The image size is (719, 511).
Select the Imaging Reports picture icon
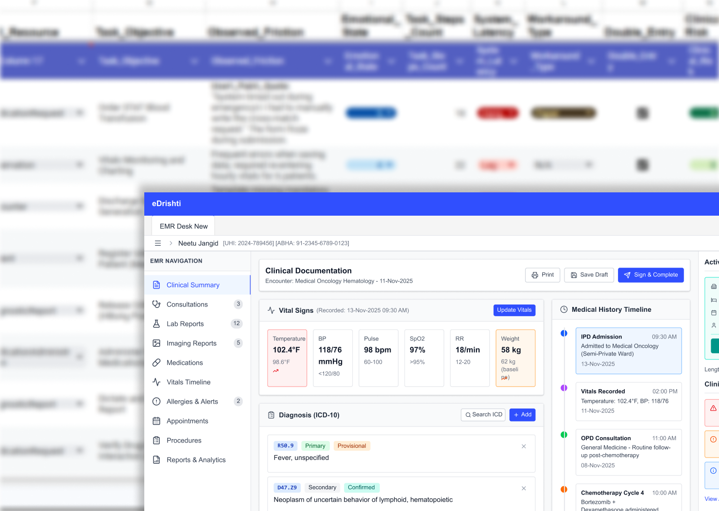(x=155, y=343)
